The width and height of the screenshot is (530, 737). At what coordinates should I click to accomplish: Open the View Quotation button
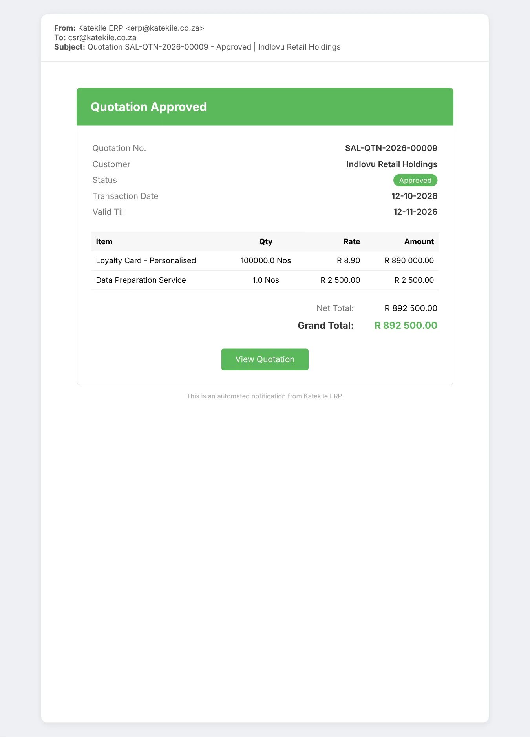point(265,359)
